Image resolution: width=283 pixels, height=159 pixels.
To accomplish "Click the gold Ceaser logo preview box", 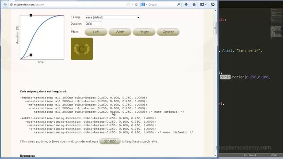I will [82, 49].
